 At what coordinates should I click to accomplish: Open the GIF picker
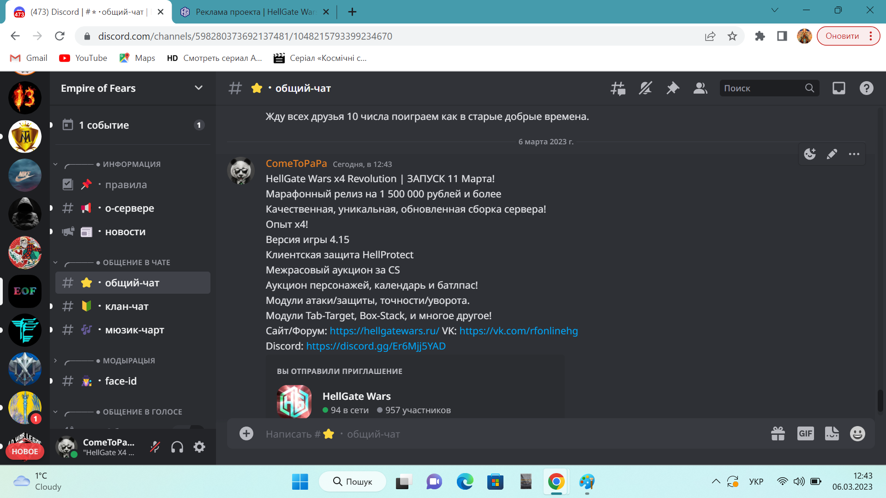pos(806,433)
